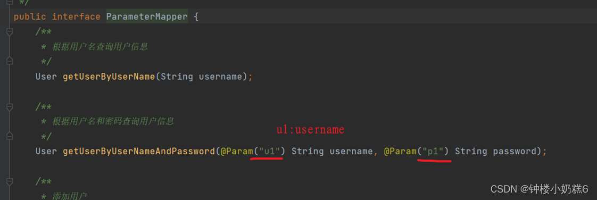This screenshot has width=597, height=200.
Task: Fold the Javadoc above getUserByUserNameAndPassword
Action: tap(10, 107)
